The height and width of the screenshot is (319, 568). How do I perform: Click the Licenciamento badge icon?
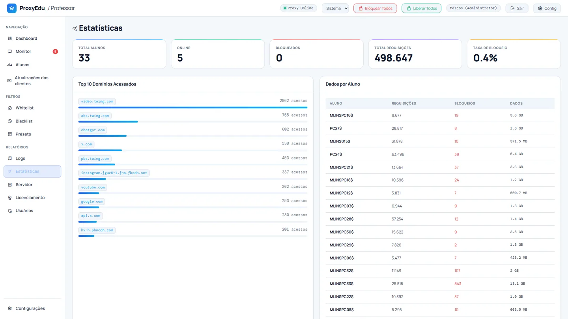(x=10, y=198)
